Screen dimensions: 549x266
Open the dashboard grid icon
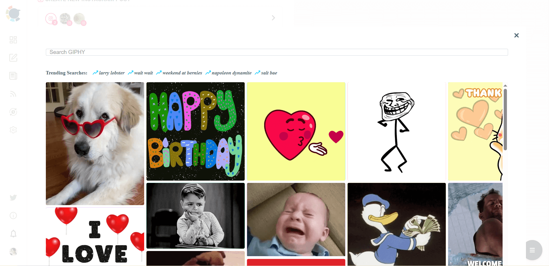(x=13, y=40)
